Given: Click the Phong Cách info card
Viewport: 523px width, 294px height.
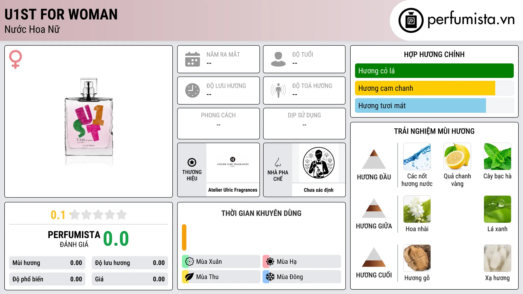Looking at the screenshot, I should (218, 124).
